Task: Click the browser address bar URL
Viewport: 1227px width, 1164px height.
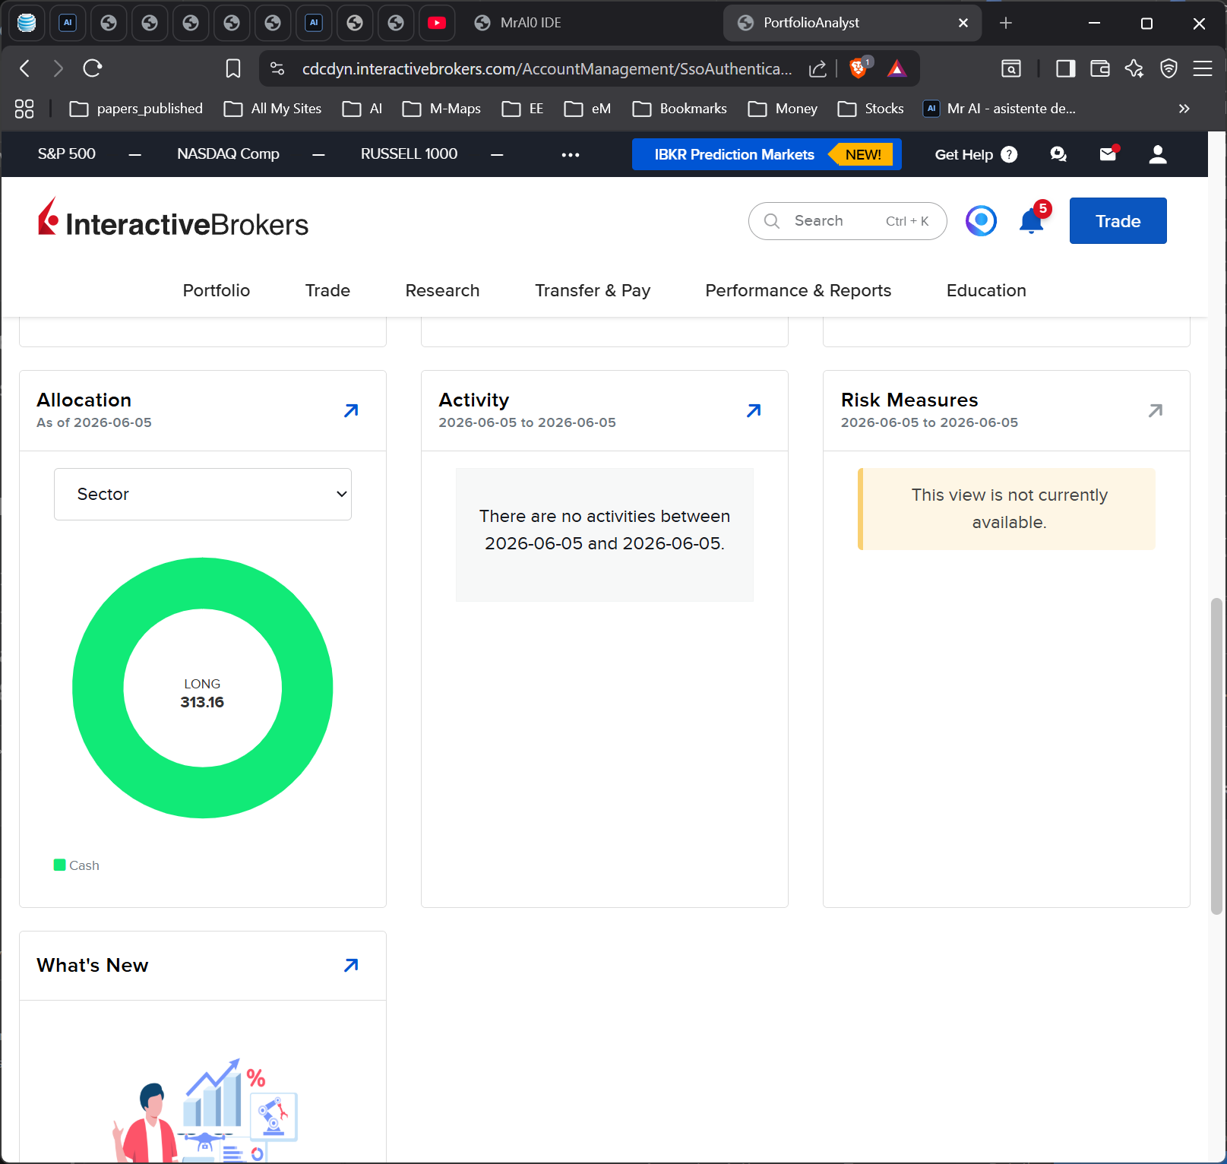Action: pyautogui.click(x=547, y=69)
